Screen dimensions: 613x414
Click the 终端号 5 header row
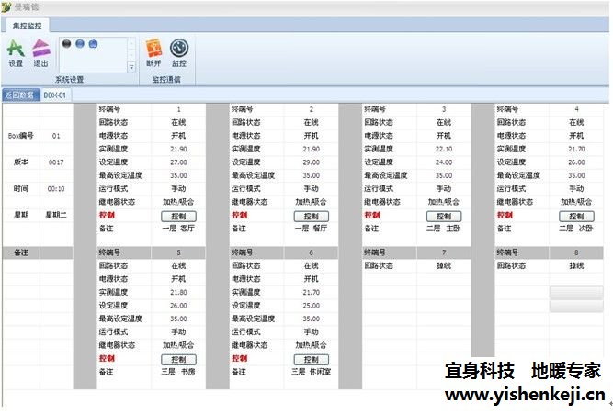coord(151,252)
